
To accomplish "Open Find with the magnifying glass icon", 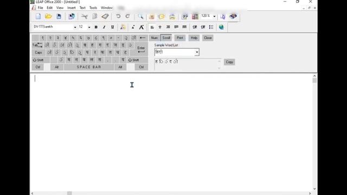I will 140,16.
